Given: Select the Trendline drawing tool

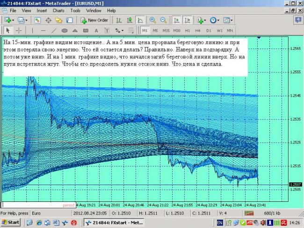Looking at the screenshot, I should click(54, 31).
